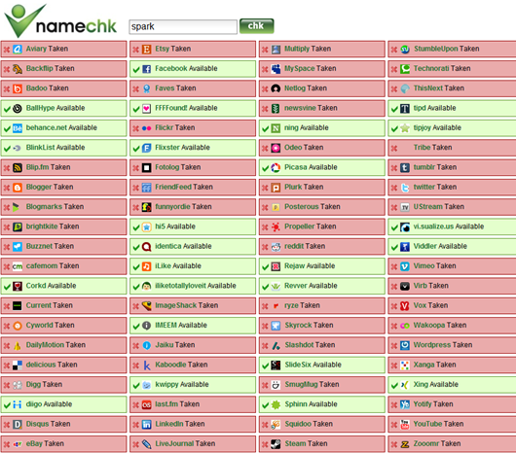Screen dimensions: 516x453
Task: Select the Wakoopa Taken entry
Action: click(x=452, y=326)
